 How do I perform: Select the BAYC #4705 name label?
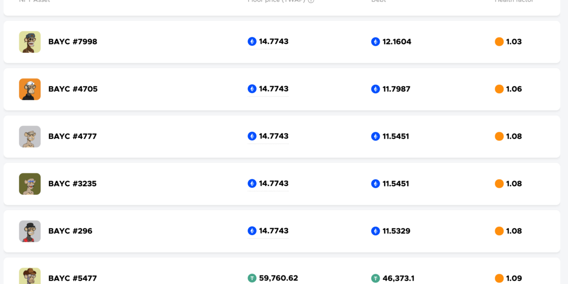coord(73,89)
